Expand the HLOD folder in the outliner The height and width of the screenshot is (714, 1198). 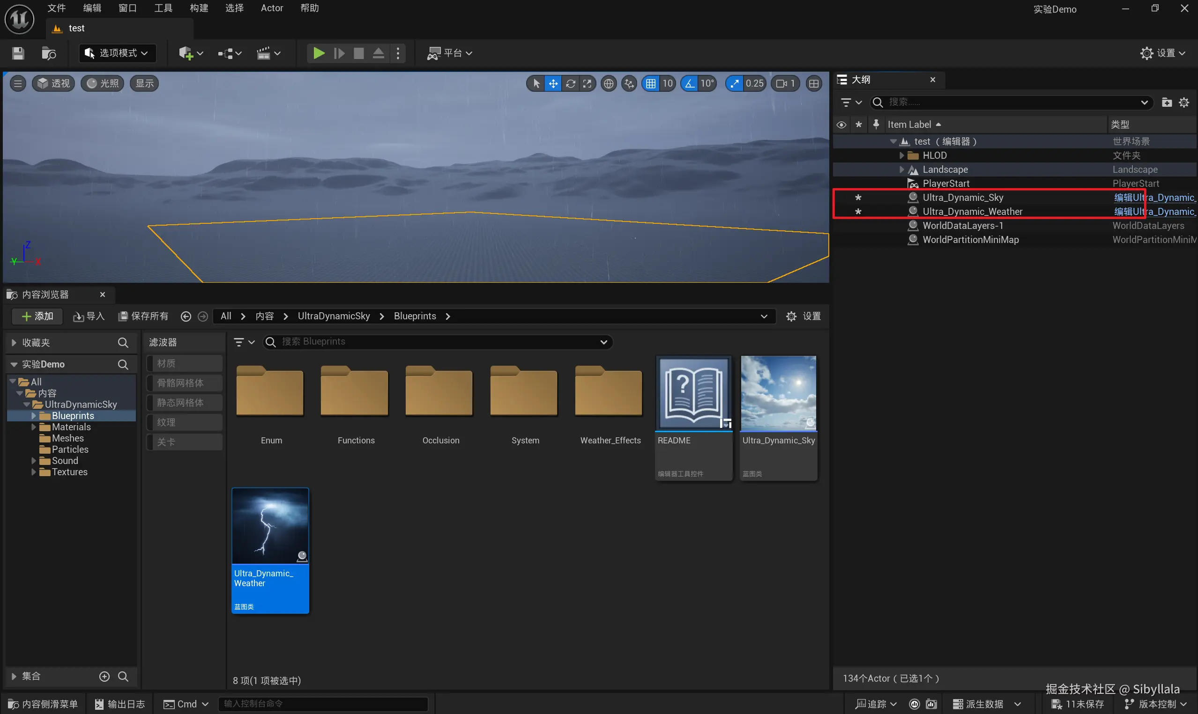coord(901,155)
